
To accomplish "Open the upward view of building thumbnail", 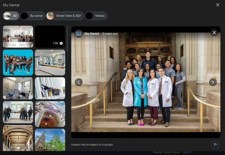I will [x=50, y=114].
